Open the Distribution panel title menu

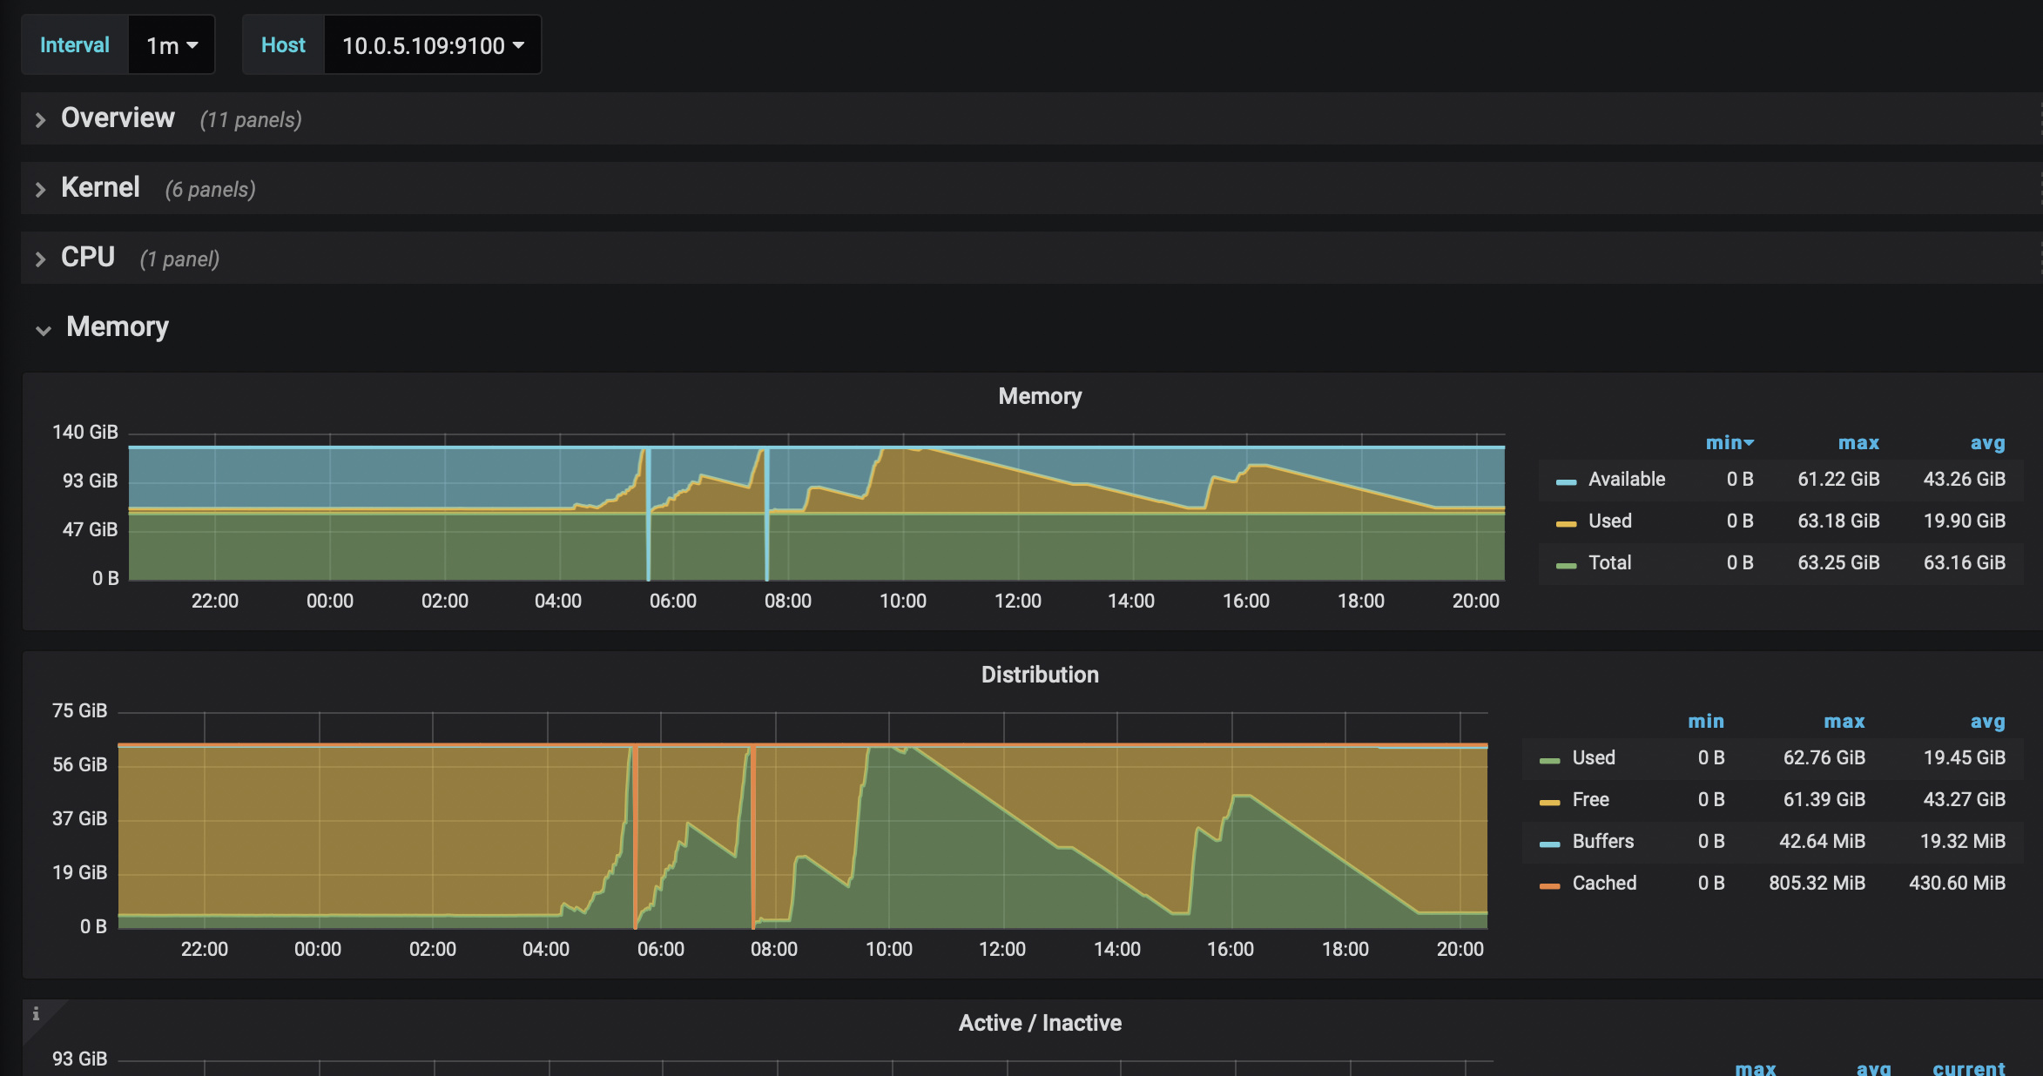click(1039, 675)
